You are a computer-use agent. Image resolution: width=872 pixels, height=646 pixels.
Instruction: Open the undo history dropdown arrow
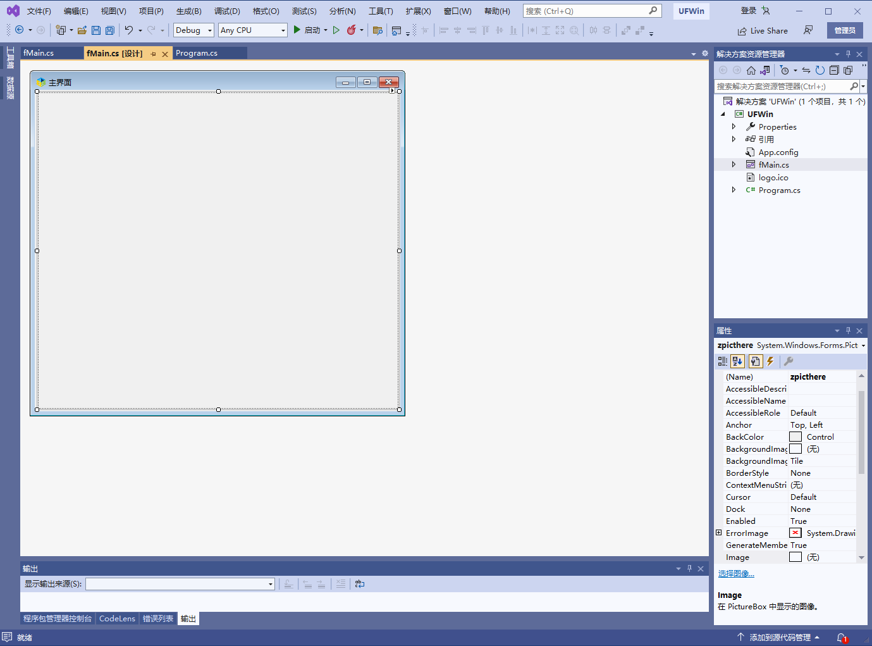140,30
